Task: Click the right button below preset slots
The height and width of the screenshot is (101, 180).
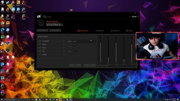Action: [90, 65]
